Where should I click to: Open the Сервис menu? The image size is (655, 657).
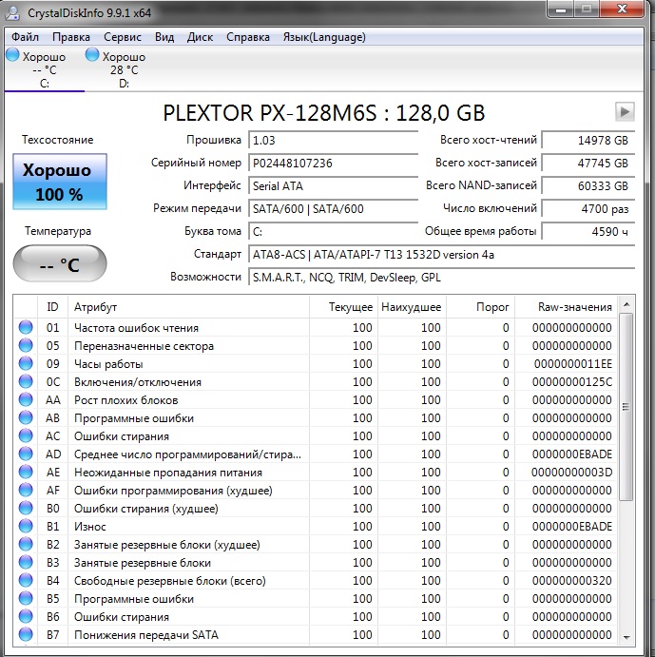tap(123, 37)
